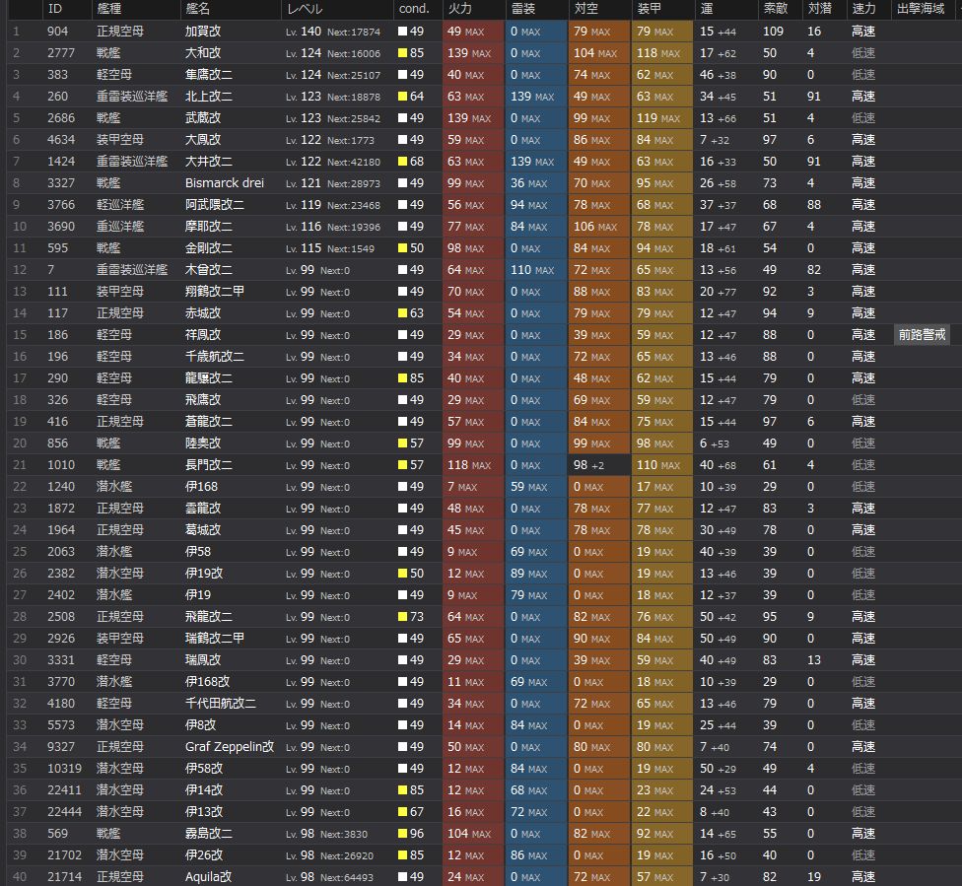Select the 瑞鶴改二甲 ship name

[215, 638]
